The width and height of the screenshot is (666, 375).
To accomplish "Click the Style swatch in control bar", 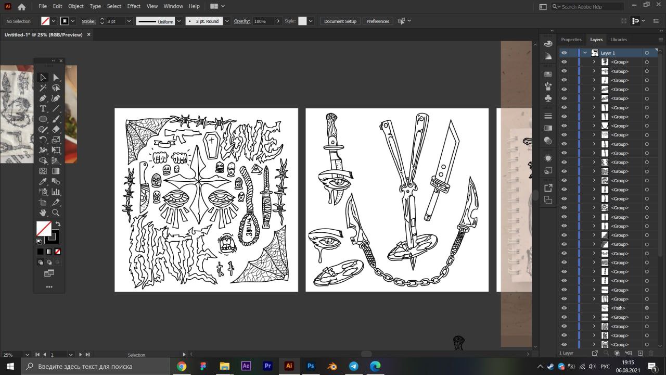I will point(302,21).
